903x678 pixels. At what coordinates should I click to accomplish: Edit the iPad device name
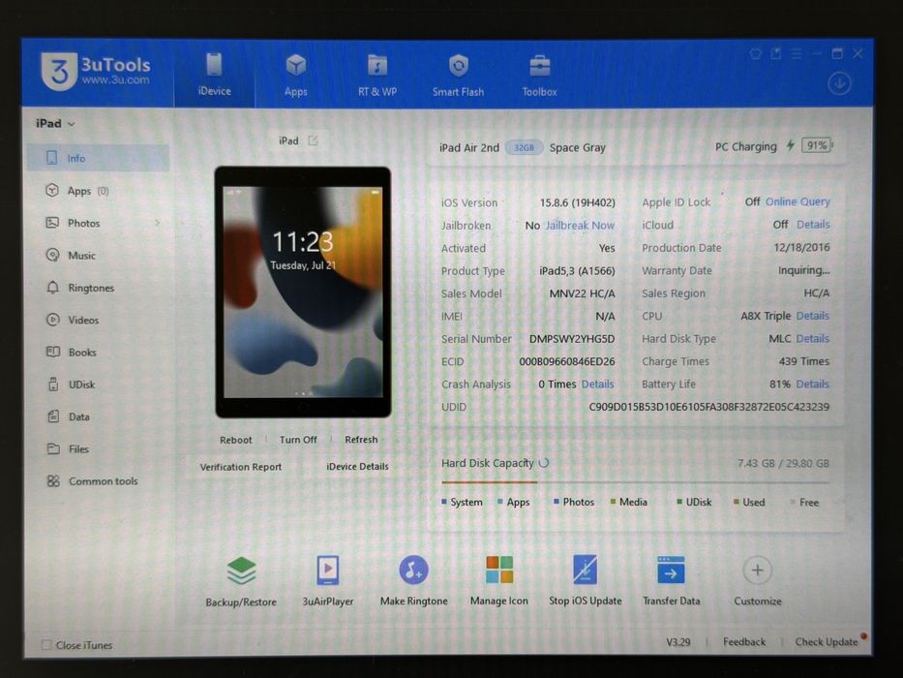[313, 140]
